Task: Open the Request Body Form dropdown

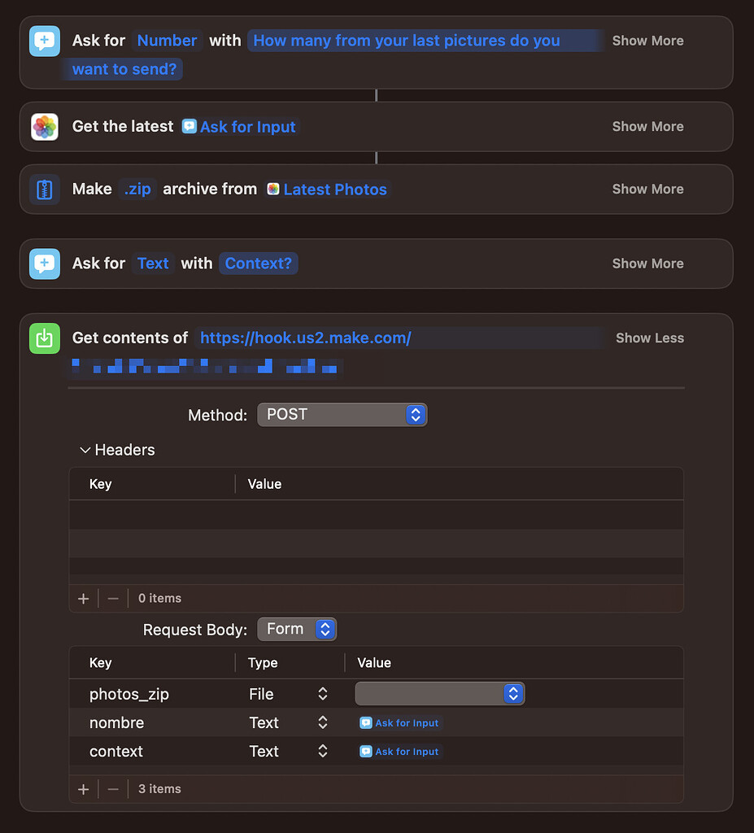Action: pyautogui.click(x=297, y=628)
